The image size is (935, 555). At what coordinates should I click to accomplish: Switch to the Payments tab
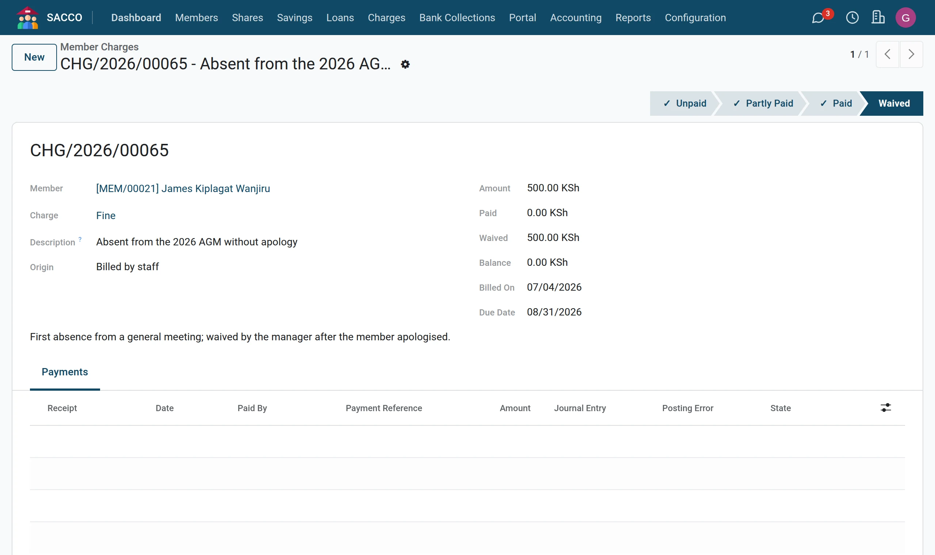[65, 372]
